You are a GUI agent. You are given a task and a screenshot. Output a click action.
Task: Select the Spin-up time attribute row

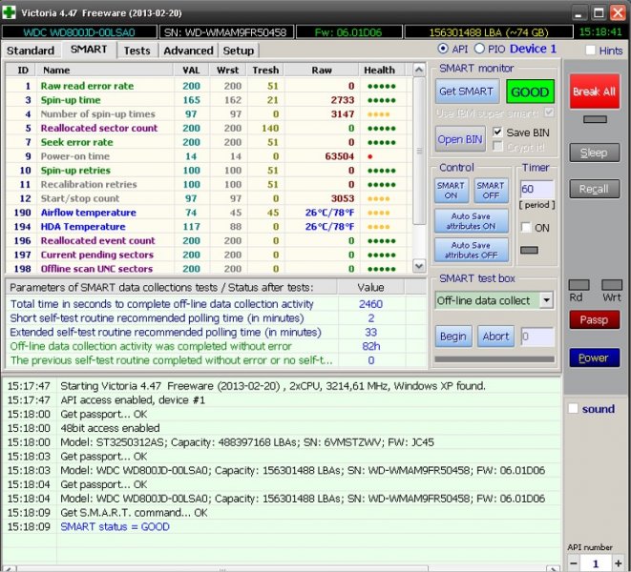point(209,100)
